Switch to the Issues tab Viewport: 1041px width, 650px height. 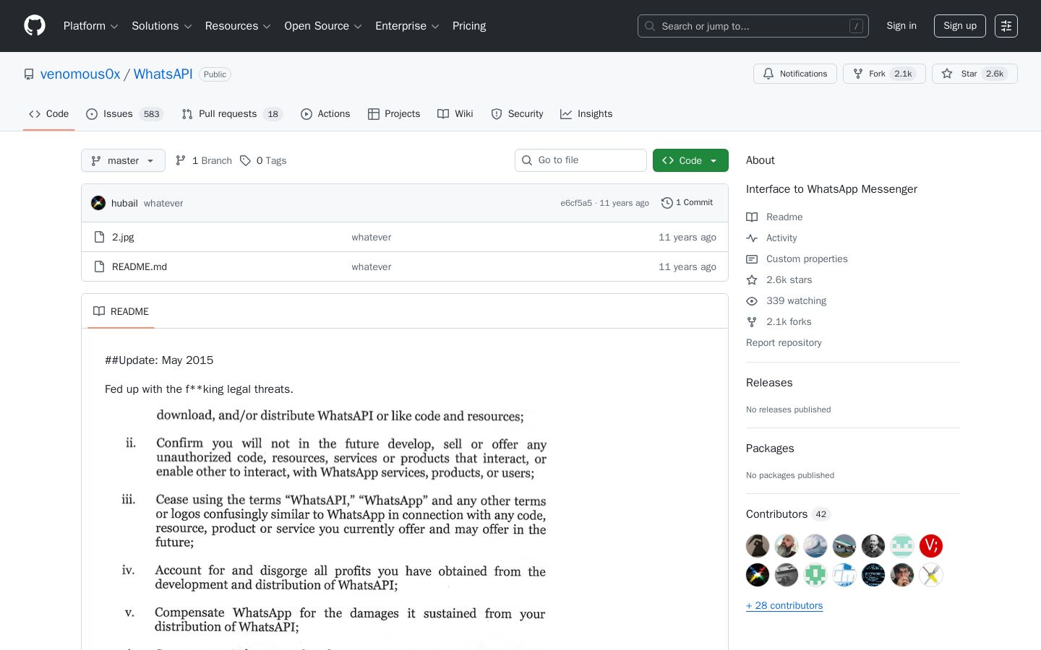click(x=125, y=114)
